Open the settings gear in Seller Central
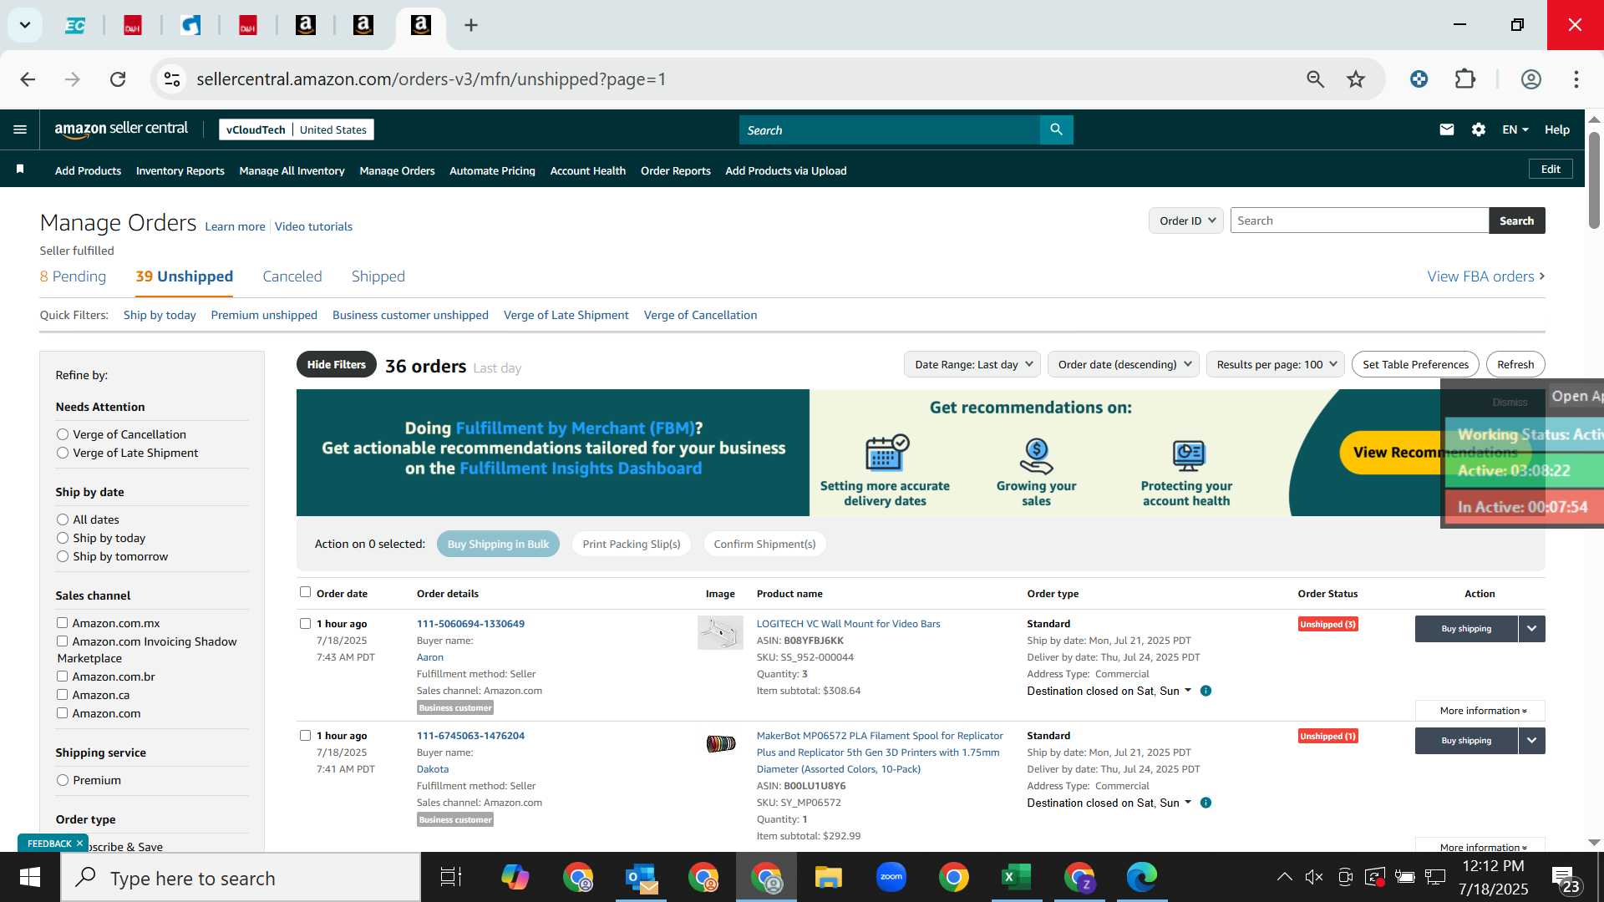The height and width of the screenshot is (902, 1604). point(1479,129)
